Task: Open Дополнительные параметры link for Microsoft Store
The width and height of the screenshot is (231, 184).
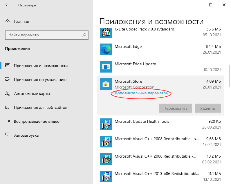Action: (x=142, y=93)
